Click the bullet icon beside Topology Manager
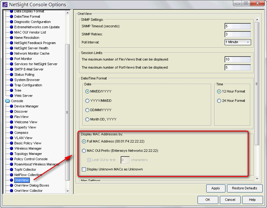This screenshot has height=208, width=267. point(11,154)
